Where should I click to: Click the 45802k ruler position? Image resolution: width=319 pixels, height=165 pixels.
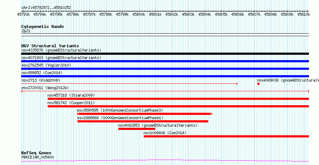coord(172,14)
